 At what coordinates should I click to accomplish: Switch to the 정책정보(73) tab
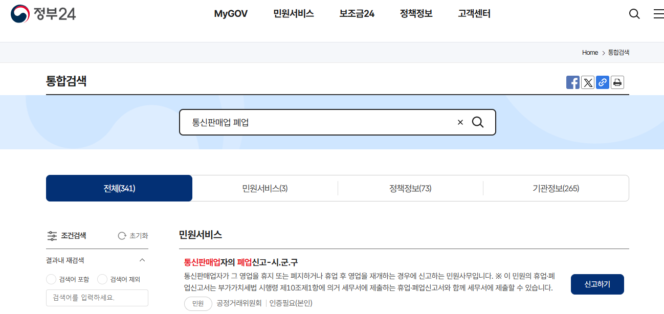[410, 188]
